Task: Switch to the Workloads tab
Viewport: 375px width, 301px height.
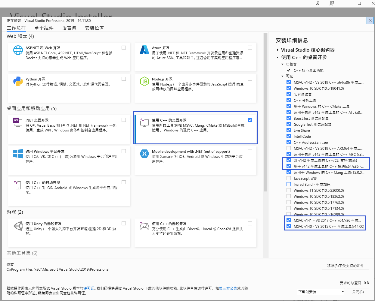Action: point(16,28)
